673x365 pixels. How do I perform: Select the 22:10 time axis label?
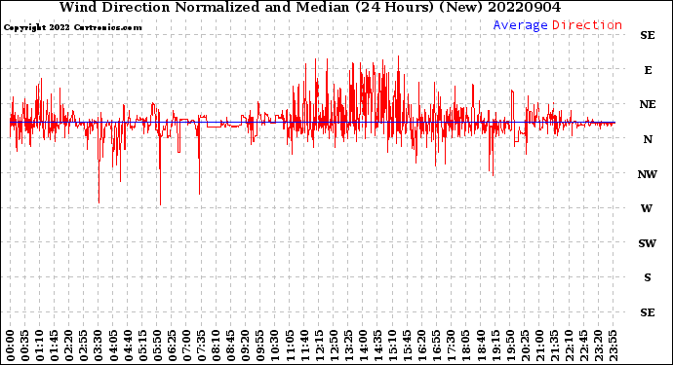point(570,346)
